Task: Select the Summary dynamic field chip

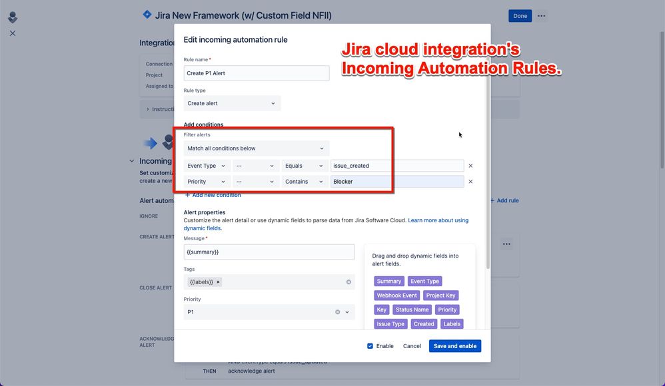Action: 389,281
